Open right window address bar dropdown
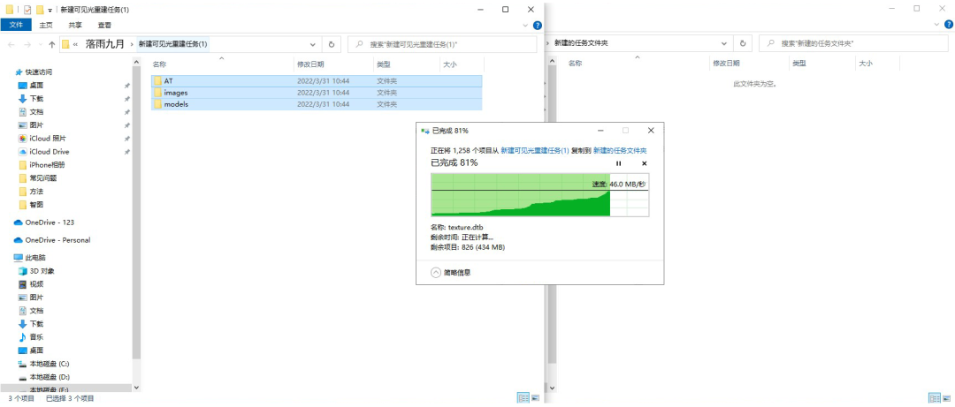 pos(723,44)
